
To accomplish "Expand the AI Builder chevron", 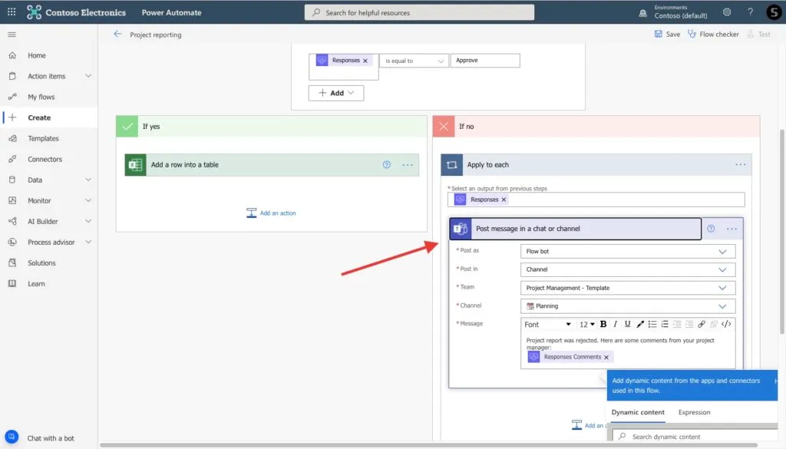I will 88,221.
